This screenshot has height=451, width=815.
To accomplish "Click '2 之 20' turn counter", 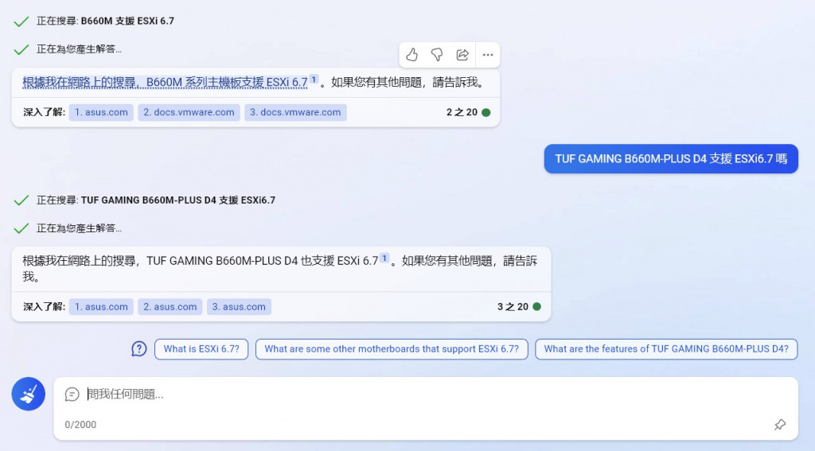I will [462, 112].
